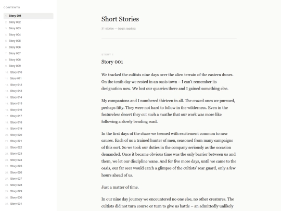The height and width of the screenshot is (211, 281).
Task: Open Story 003 from contents list
Action: pos(28,28)
